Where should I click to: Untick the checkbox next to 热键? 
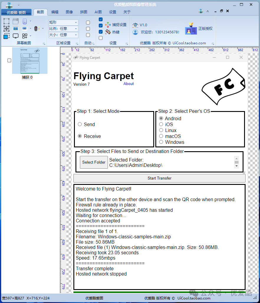click(101, 32)
